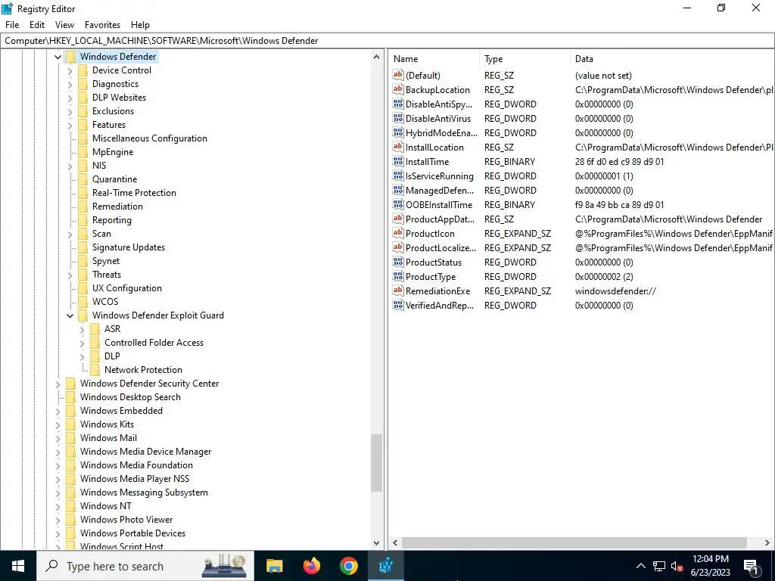Click the muted volume tray icon
The width and height of the screenshot is (775, 581).
pyautogui.click(x=677, y=566)
